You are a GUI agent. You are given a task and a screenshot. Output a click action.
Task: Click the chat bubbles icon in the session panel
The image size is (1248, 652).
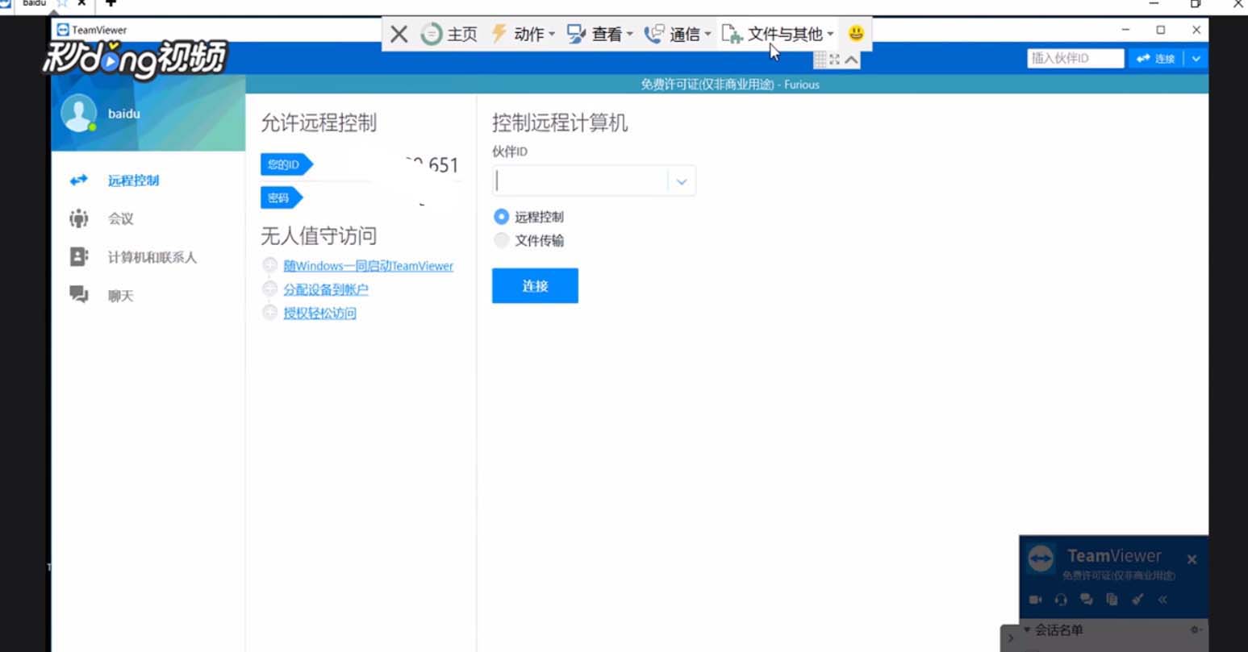(x=1087, y=600)
